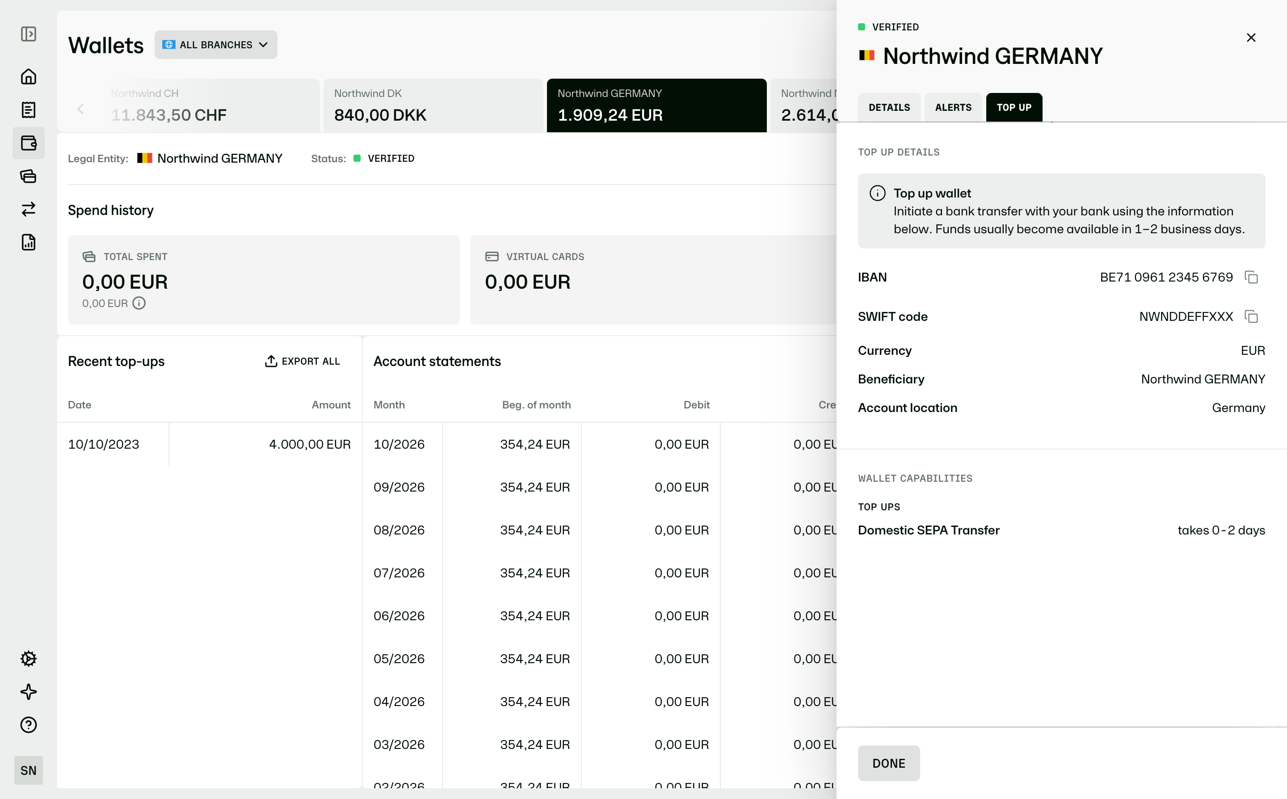
Task: Click the 06/2026 statement month
Action: coord(399,616)
